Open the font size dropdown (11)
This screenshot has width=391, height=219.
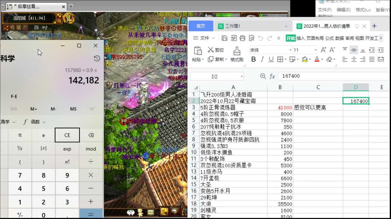click(x=316, y=50)
